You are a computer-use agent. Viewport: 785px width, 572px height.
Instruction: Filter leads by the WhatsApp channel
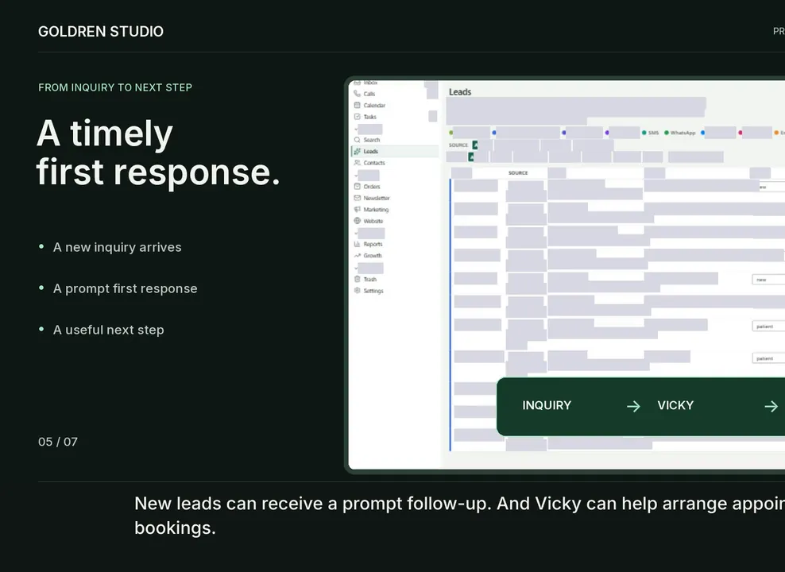680,133
